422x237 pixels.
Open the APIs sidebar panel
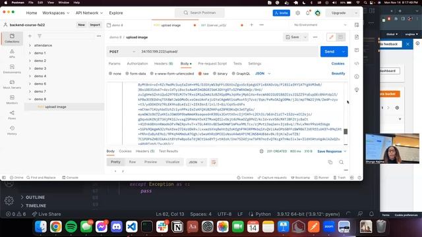coord(12,53)
